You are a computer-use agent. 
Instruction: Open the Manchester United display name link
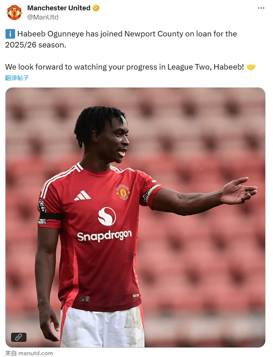click(59, 8)
